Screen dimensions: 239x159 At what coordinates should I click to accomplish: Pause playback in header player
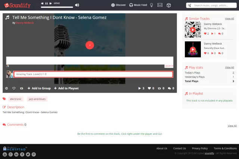coord(46,3)
